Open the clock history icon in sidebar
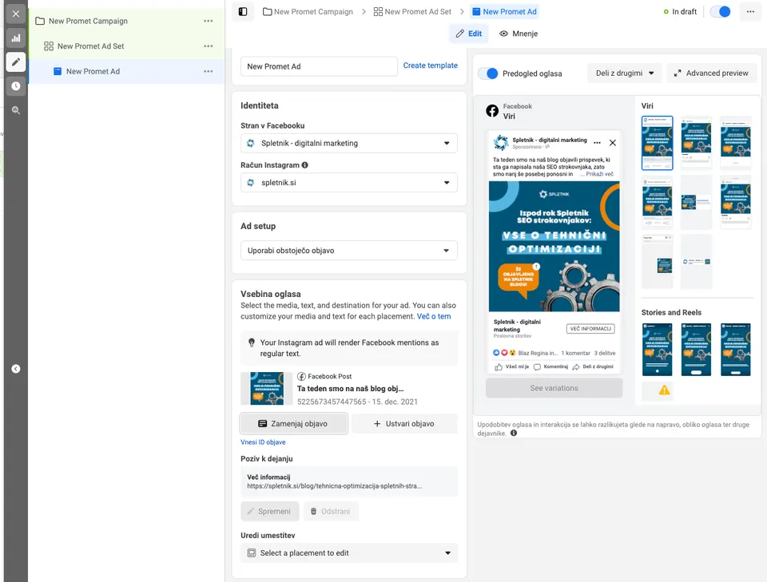This screenshot has width=767, height=582. coord(16,86)
